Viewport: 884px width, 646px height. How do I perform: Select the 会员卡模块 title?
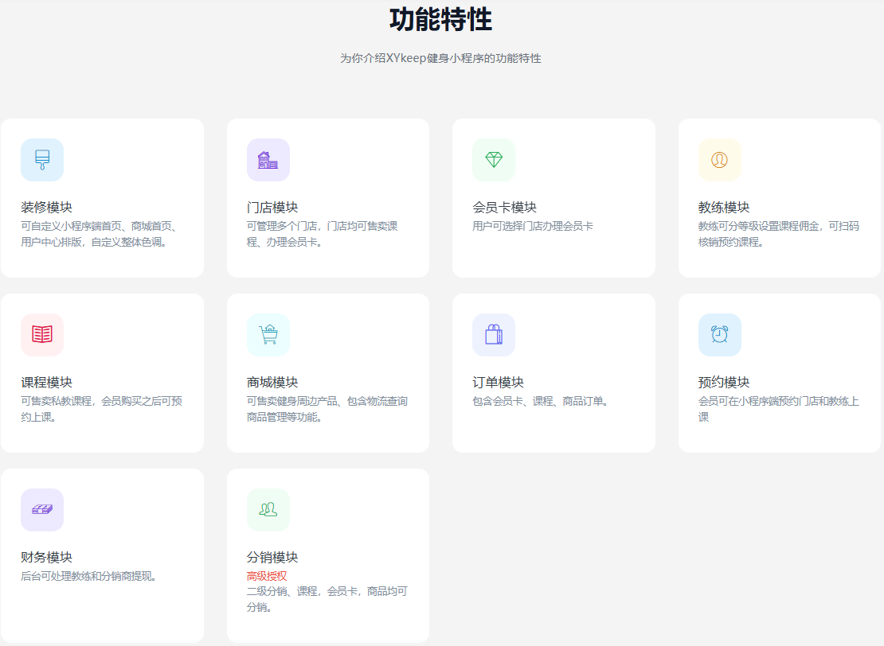coord(505,208)
